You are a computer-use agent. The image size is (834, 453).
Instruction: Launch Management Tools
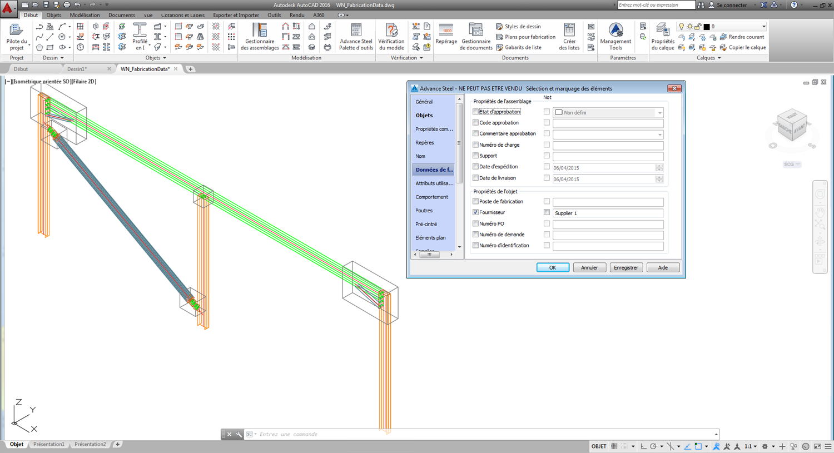tap(615, 37)
